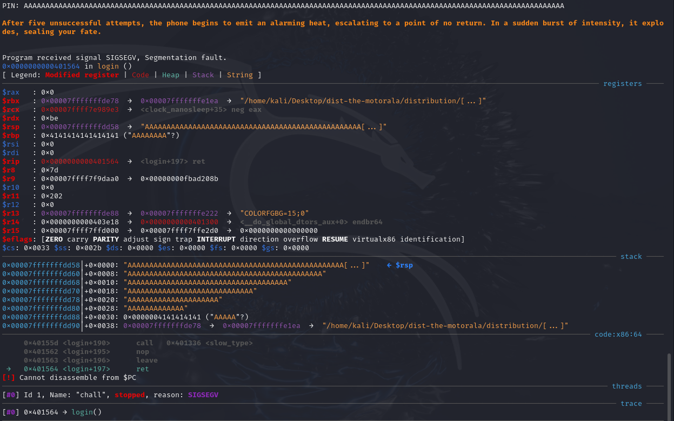Viewport: 674px width, 421px height.
Task: Click the 0x0000004141414141 stack value
Action: [162, 317]
